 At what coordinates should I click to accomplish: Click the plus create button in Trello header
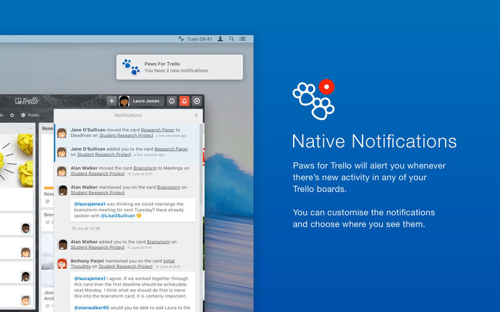(112, 101)
